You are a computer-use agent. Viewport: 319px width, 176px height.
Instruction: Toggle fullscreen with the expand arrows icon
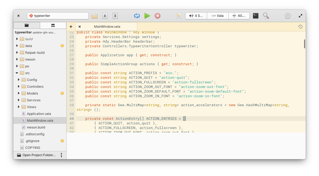point(301,16)
